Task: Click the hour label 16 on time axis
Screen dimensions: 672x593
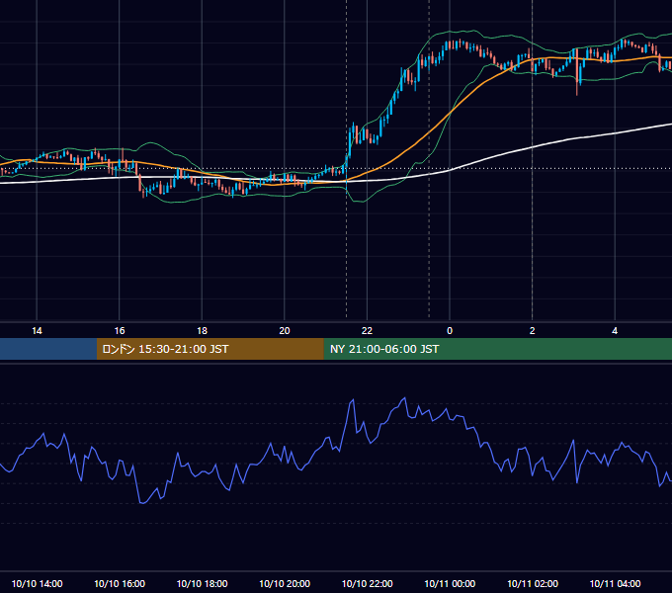Action: (x=120, y=331)
